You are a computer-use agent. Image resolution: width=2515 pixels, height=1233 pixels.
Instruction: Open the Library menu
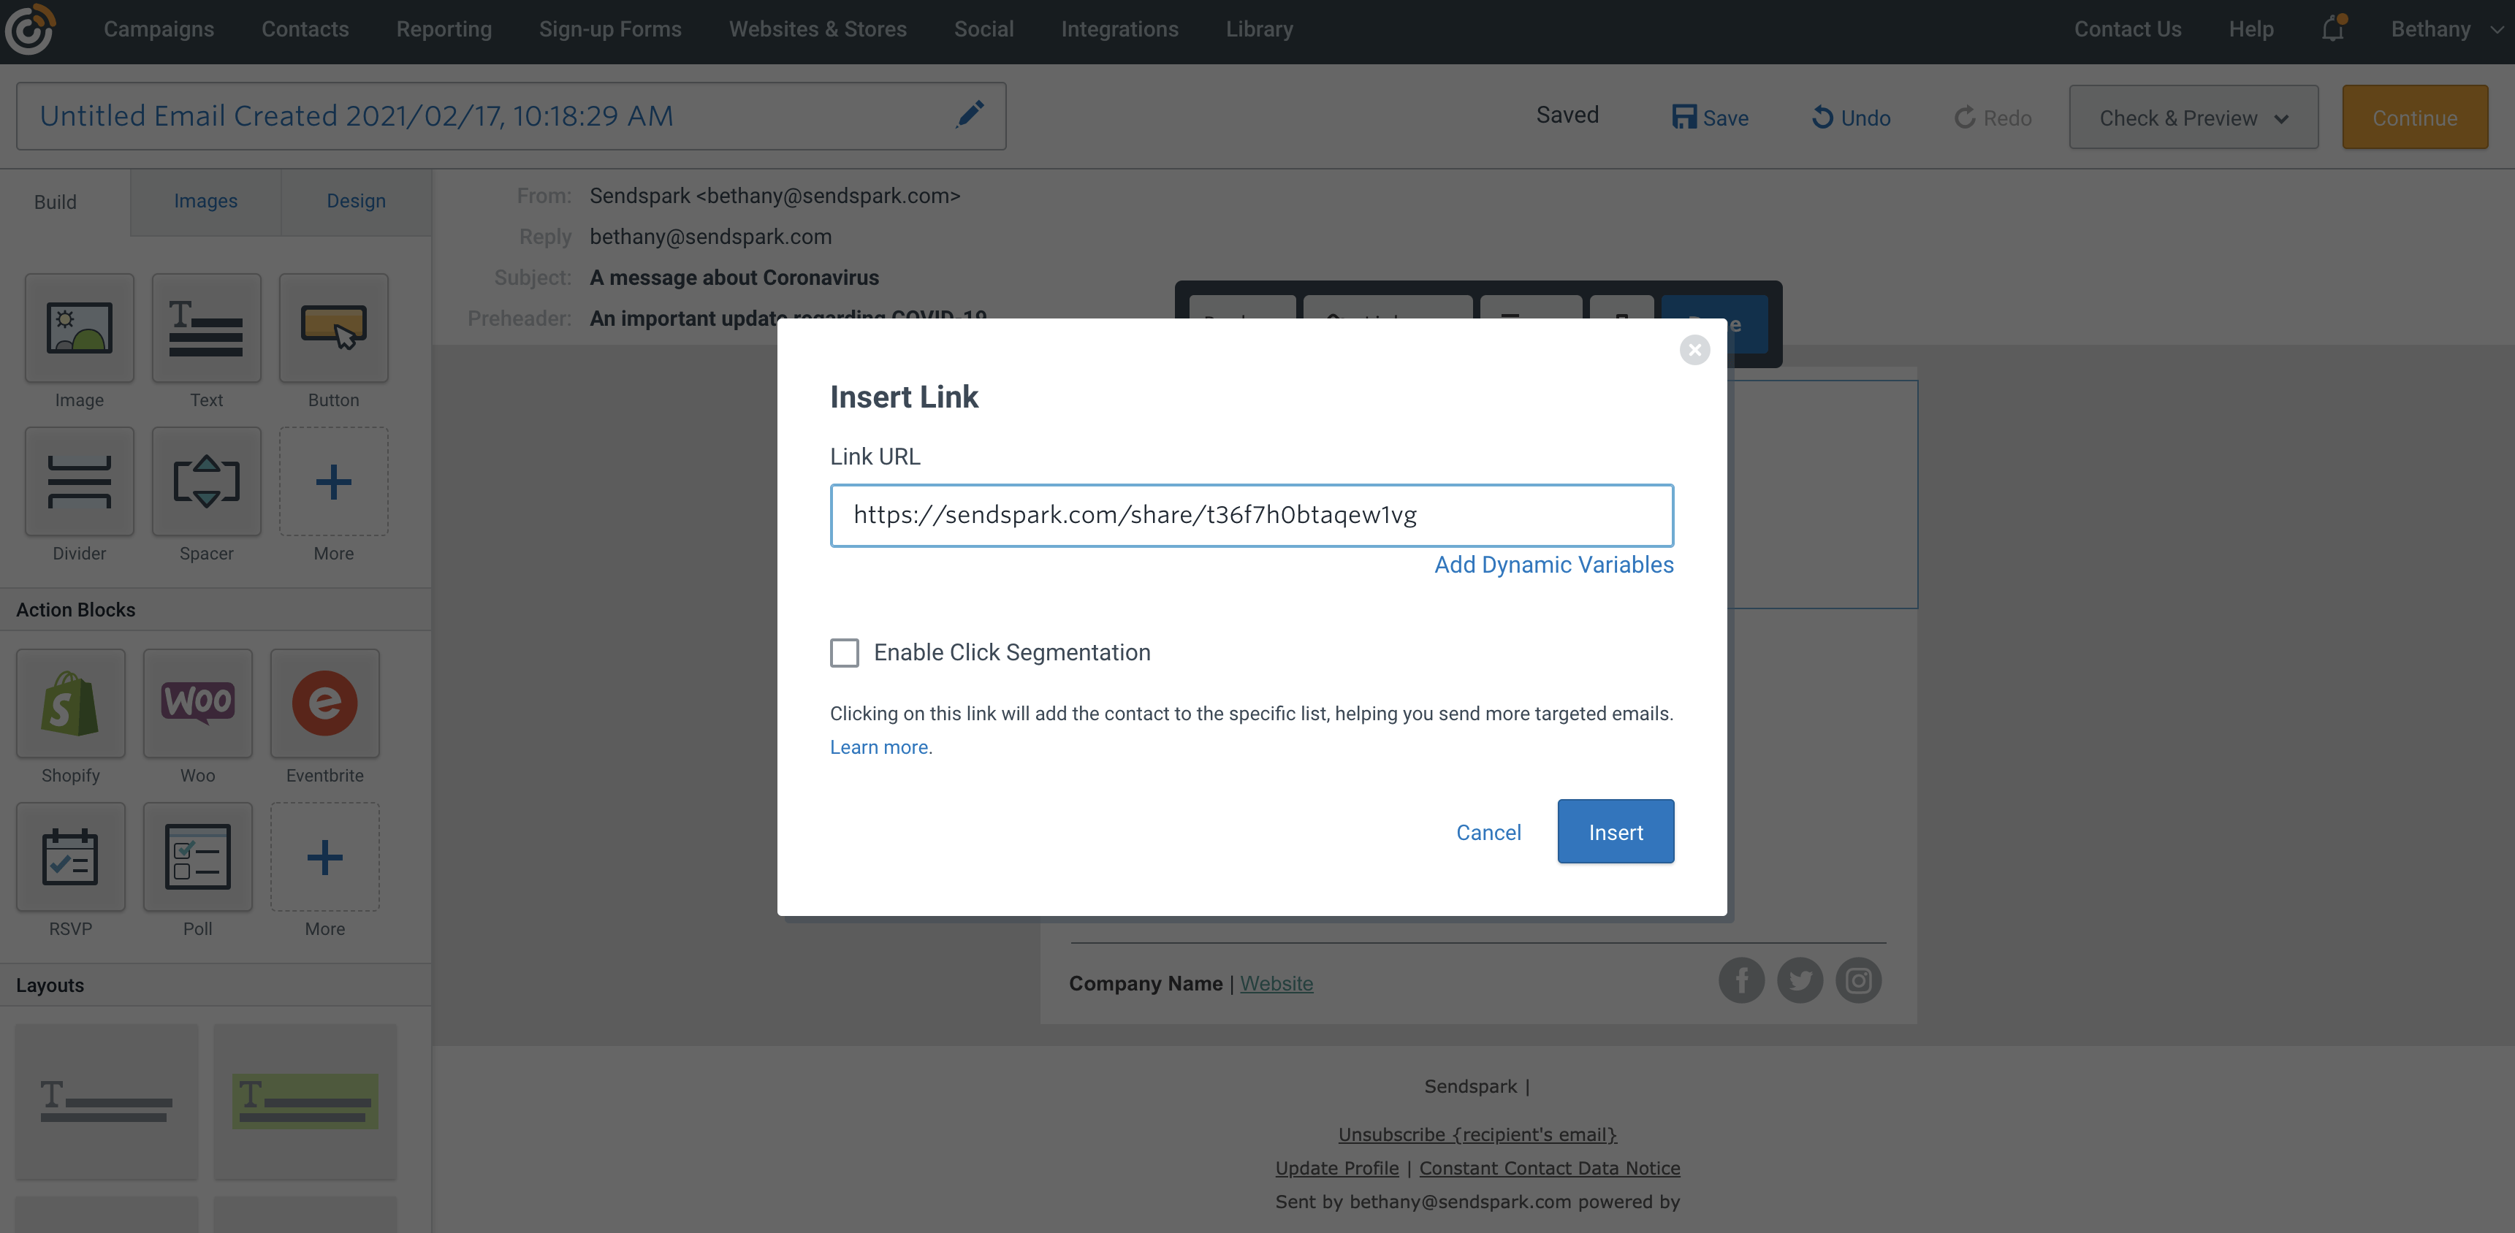1258,29
